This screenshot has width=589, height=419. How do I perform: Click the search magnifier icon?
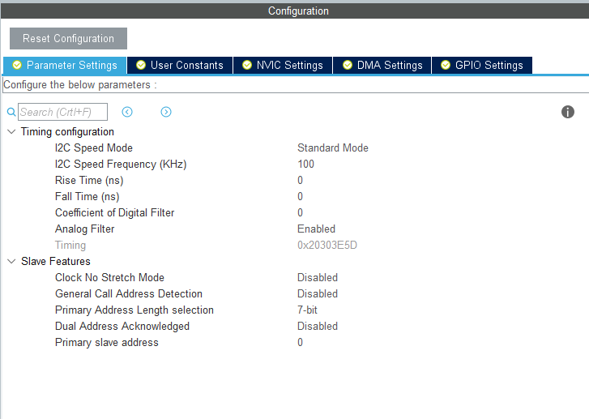pos(11,112)
